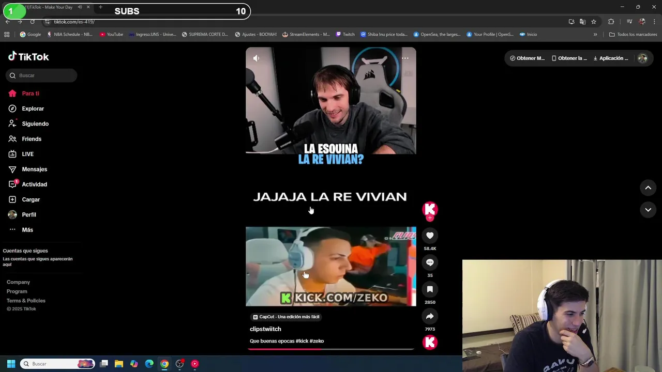Go to the previous video

(648, 188)
